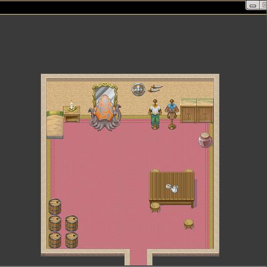Click the left chair back behind the table
The width and height of the screenshot is (267, 267).
155,171
